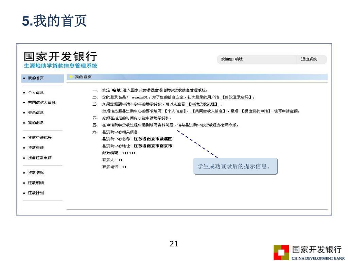Click login name yumin01 text
The height and width of the screenshot is (261, 348).
point(140,97)
